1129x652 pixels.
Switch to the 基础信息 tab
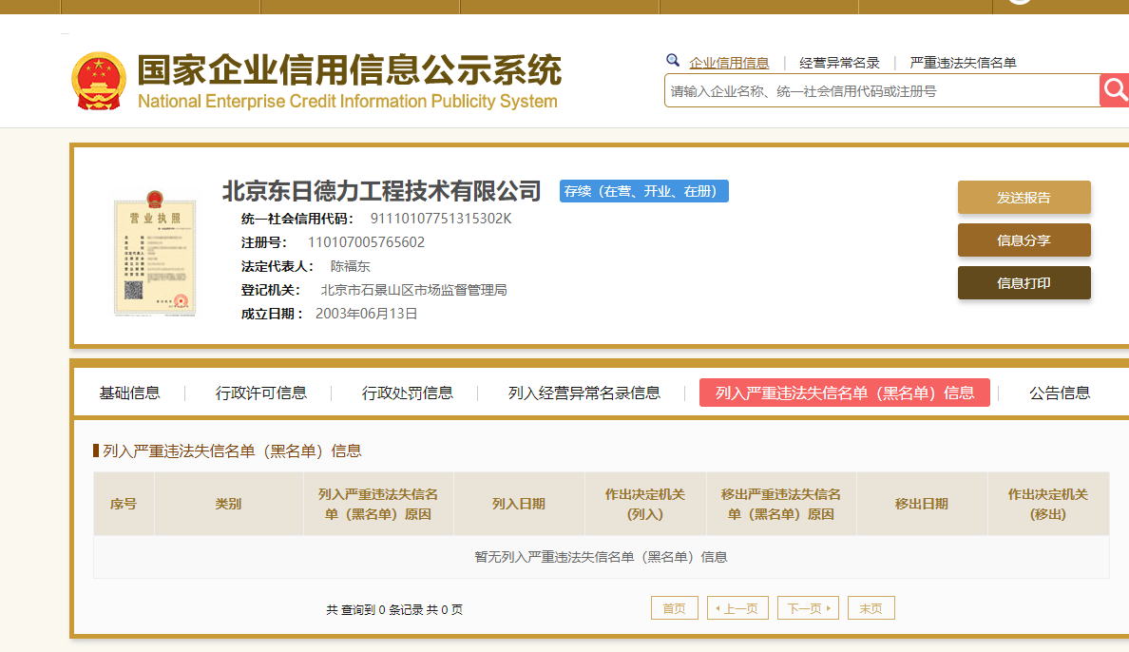coord(129,393)
